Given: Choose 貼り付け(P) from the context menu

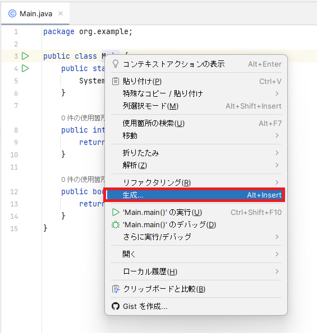Looking at the screenshot, I should pyautogui.click(x=196, y=81).
